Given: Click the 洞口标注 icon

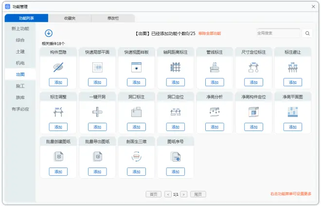Looking at the screenshot, I should (x=136, y=112).
